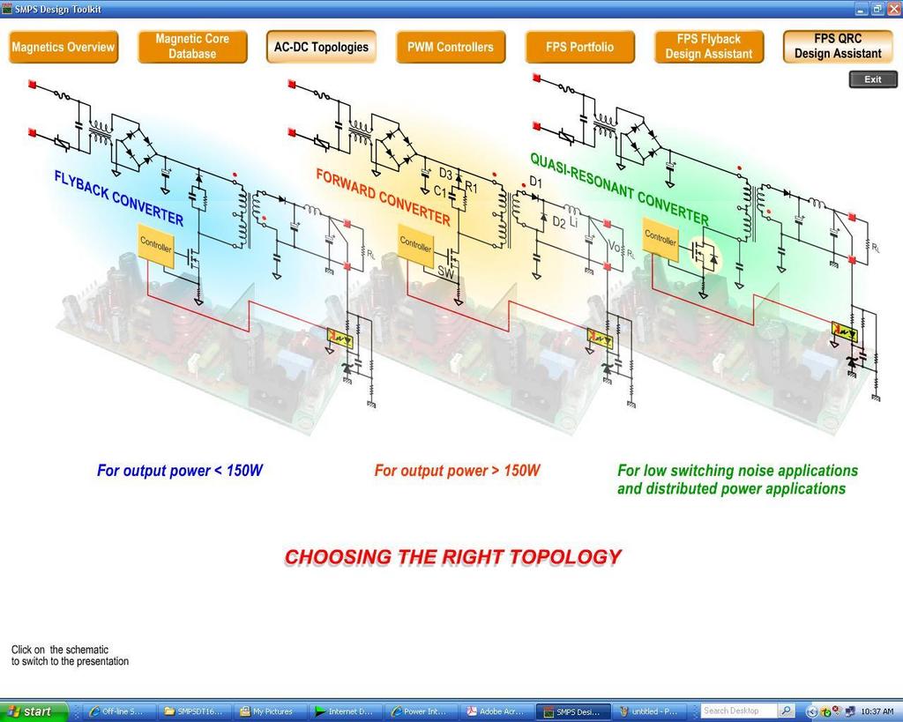Screen dimensions: 903x722
Task: Click the Flyback Converter controller block
Action: (x=156, y=246)
